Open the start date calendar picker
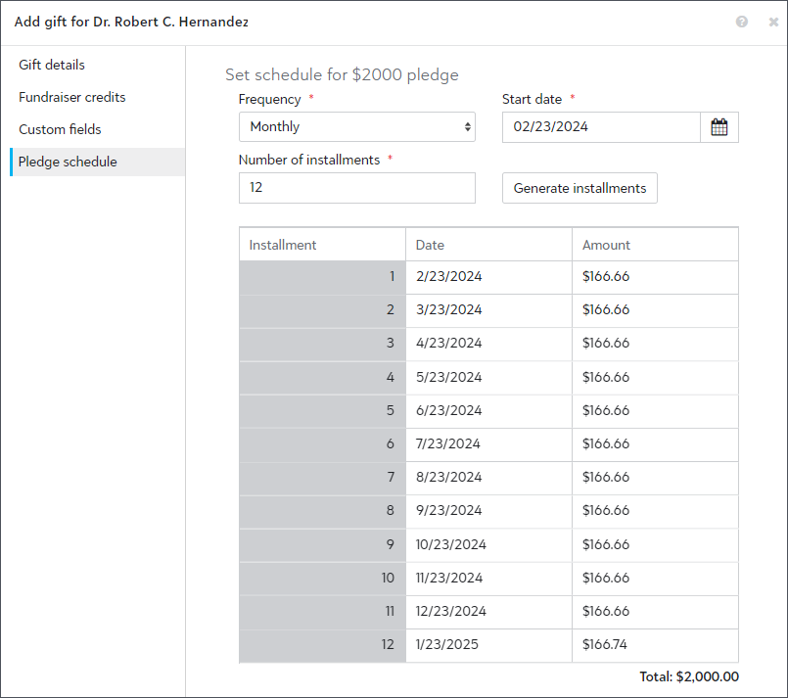 (719, 127)
